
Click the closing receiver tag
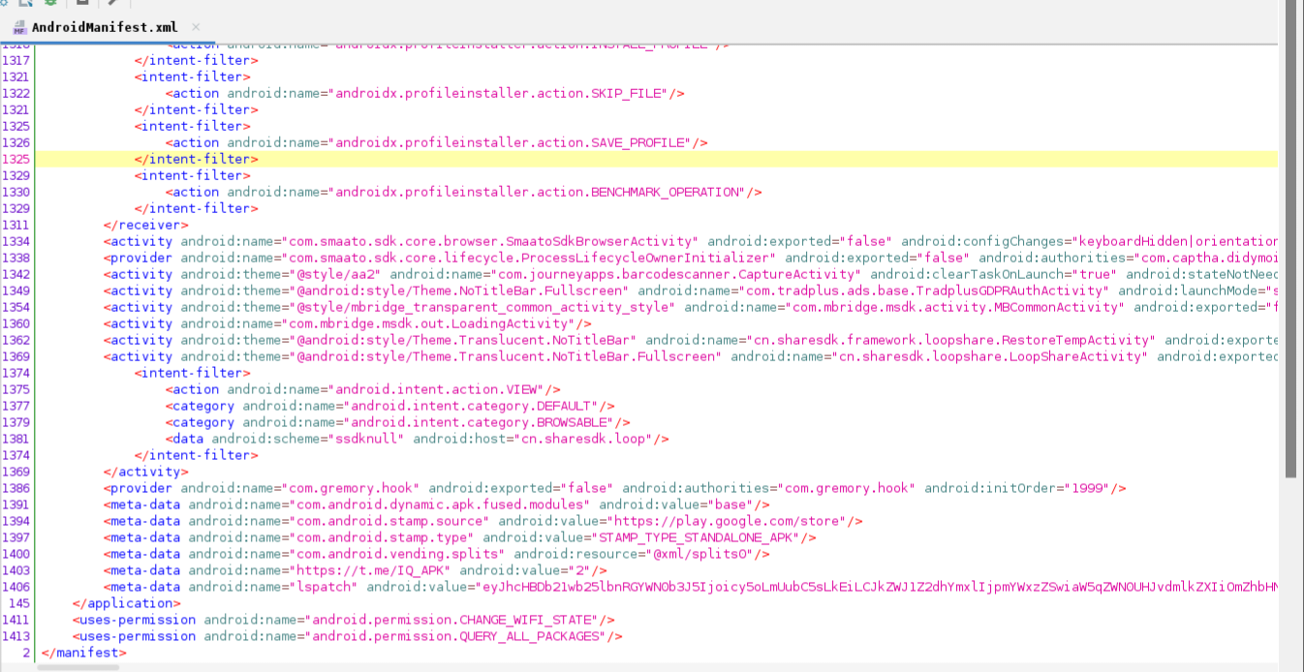[x=145, y=225]
